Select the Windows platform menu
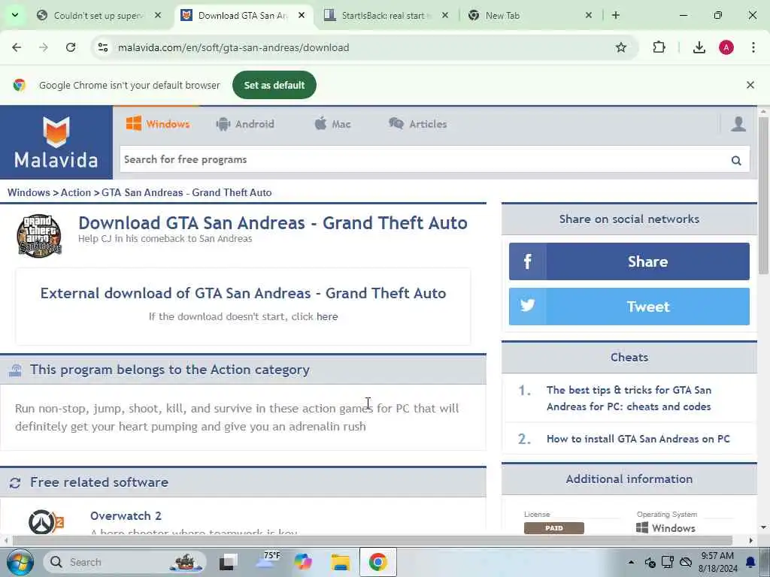 [158, 124]
